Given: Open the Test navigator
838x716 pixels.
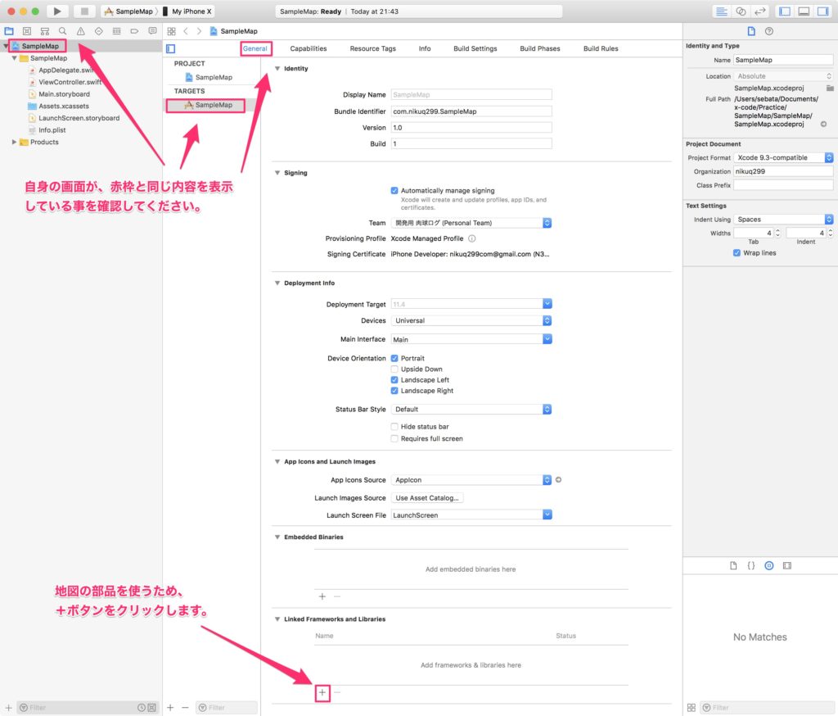Looking at the screenshot, I should tap(99, 31).
